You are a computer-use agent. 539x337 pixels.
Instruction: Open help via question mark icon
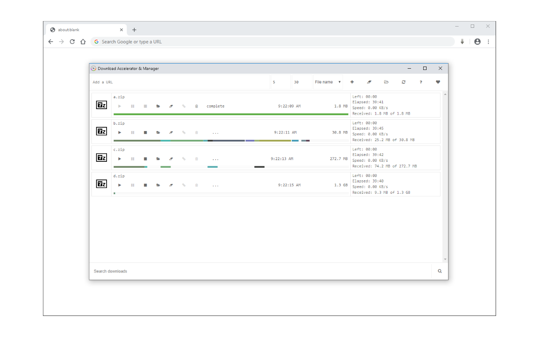pos(421,82)
